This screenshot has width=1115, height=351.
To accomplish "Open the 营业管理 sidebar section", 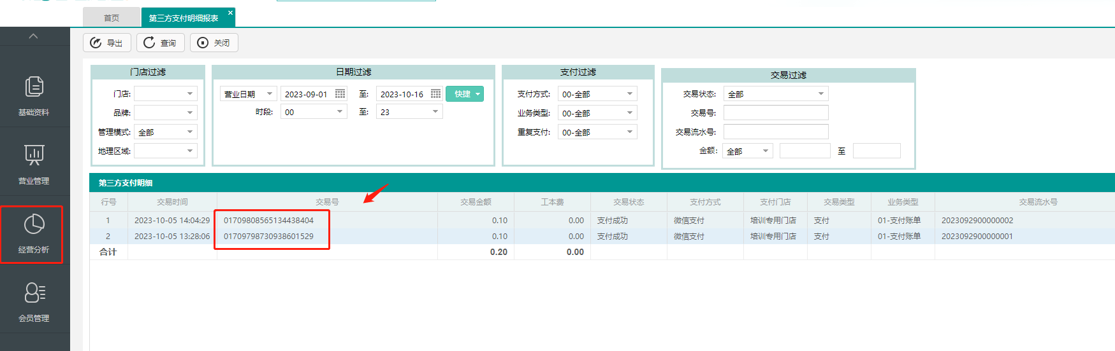I will [x=34, y=164].
